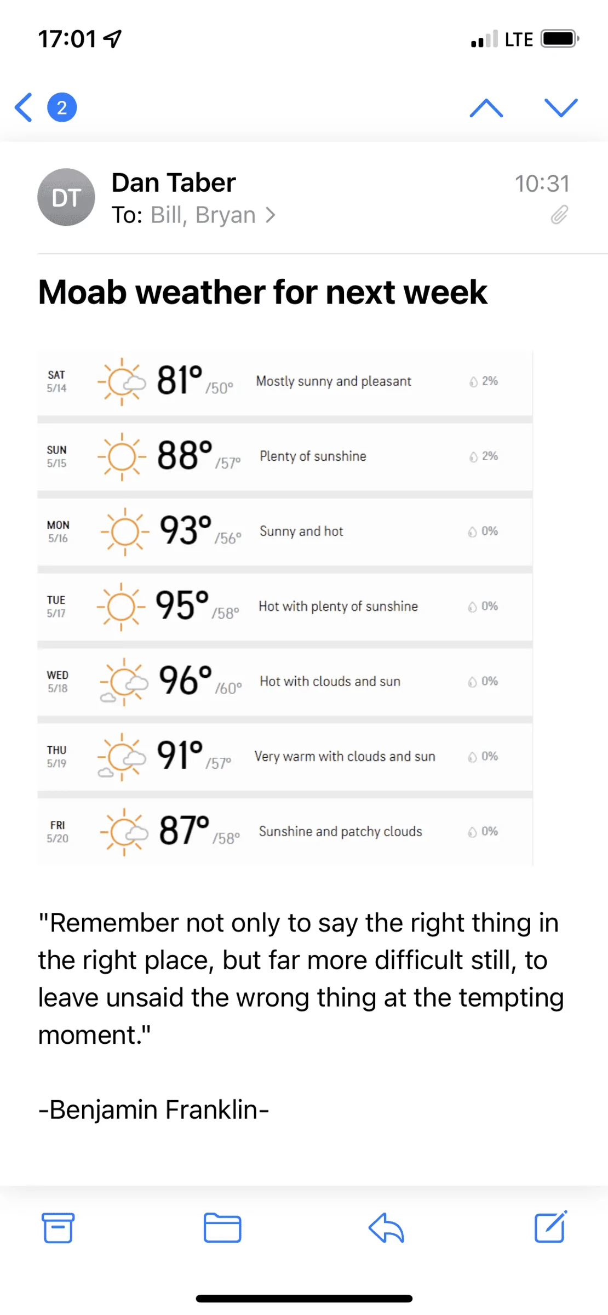Tap the unread count badge showing 2

click(62, 107)
